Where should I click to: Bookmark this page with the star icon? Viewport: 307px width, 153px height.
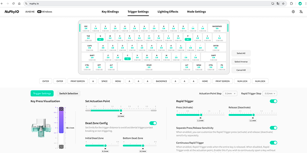pyautogui.click(x=283, y=3)
